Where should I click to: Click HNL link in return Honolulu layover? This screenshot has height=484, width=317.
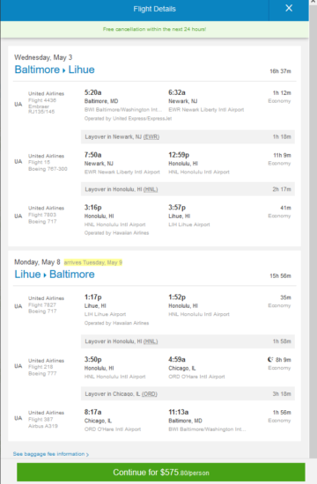(151, 341)
